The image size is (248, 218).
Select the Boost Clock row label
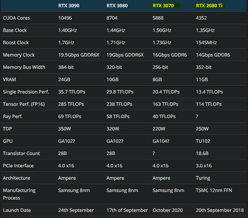pyautogui.click(x=16, y=42)
